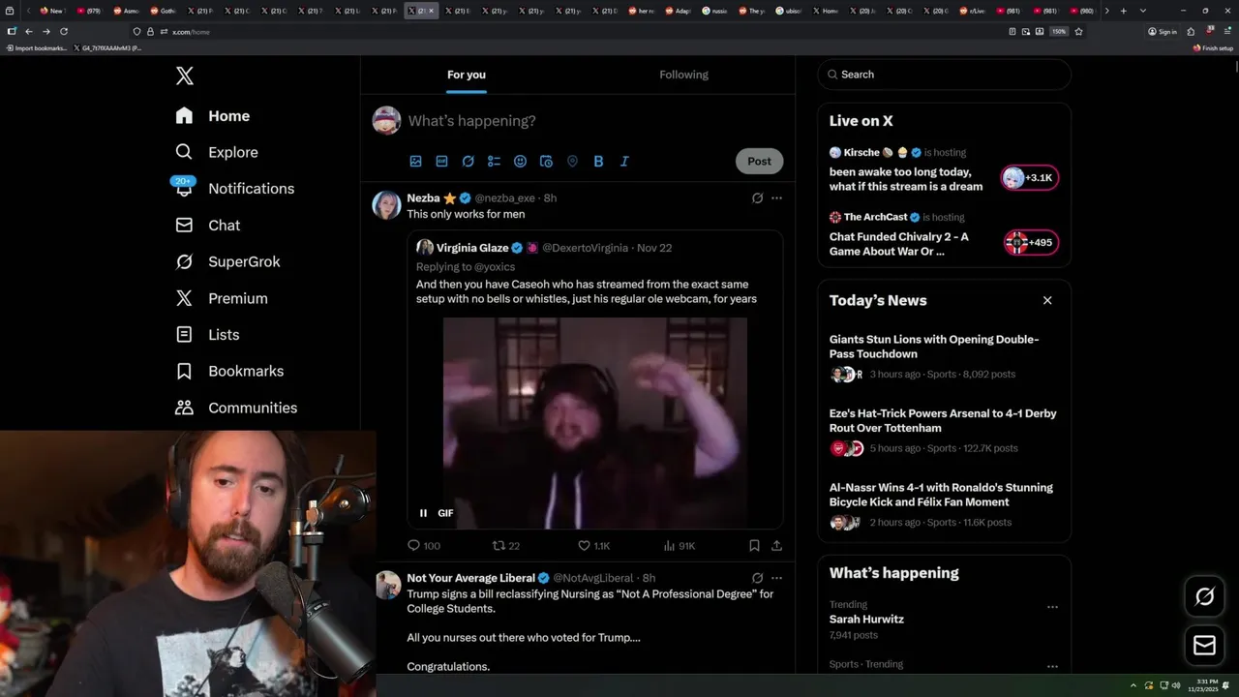
Task: Open the Home page in sidebar
Action: [212, 116]
